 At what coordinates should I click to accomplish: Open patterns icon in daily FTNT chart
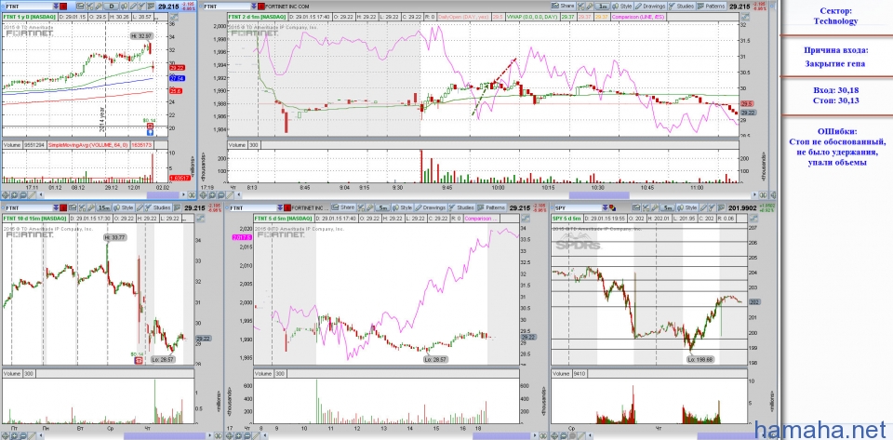[x=151, y=7]
